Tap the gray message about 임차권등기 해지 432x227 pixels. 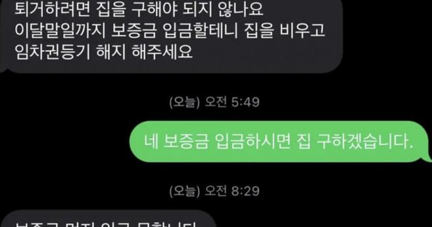[171, 36]
